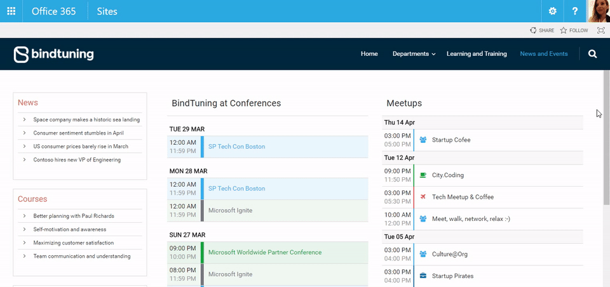610x287 pixels.
Task: Open Self-motivation and awareness course
Action: click(x=70, y=229)
